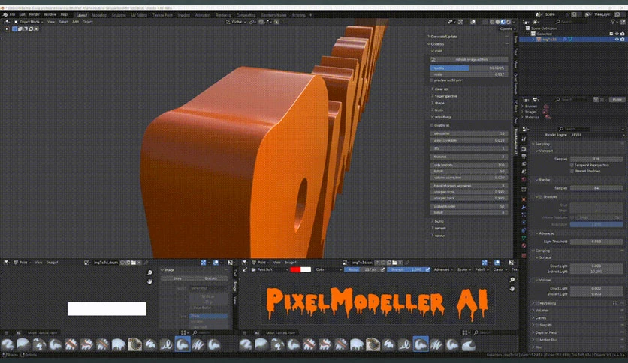This screenshot has width=628, height=363.
Task: Click Discard in the Image panel
Action: pyautogui.click(x=211, y=278)
